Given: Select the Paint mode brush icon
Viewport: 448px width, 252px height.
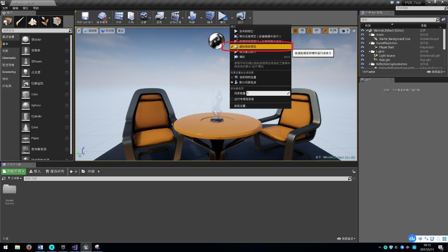Looking at the screenshot, I should pos(20,22).
